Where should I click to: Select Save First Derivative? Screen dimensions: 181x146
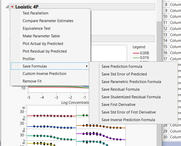point(118,105)
